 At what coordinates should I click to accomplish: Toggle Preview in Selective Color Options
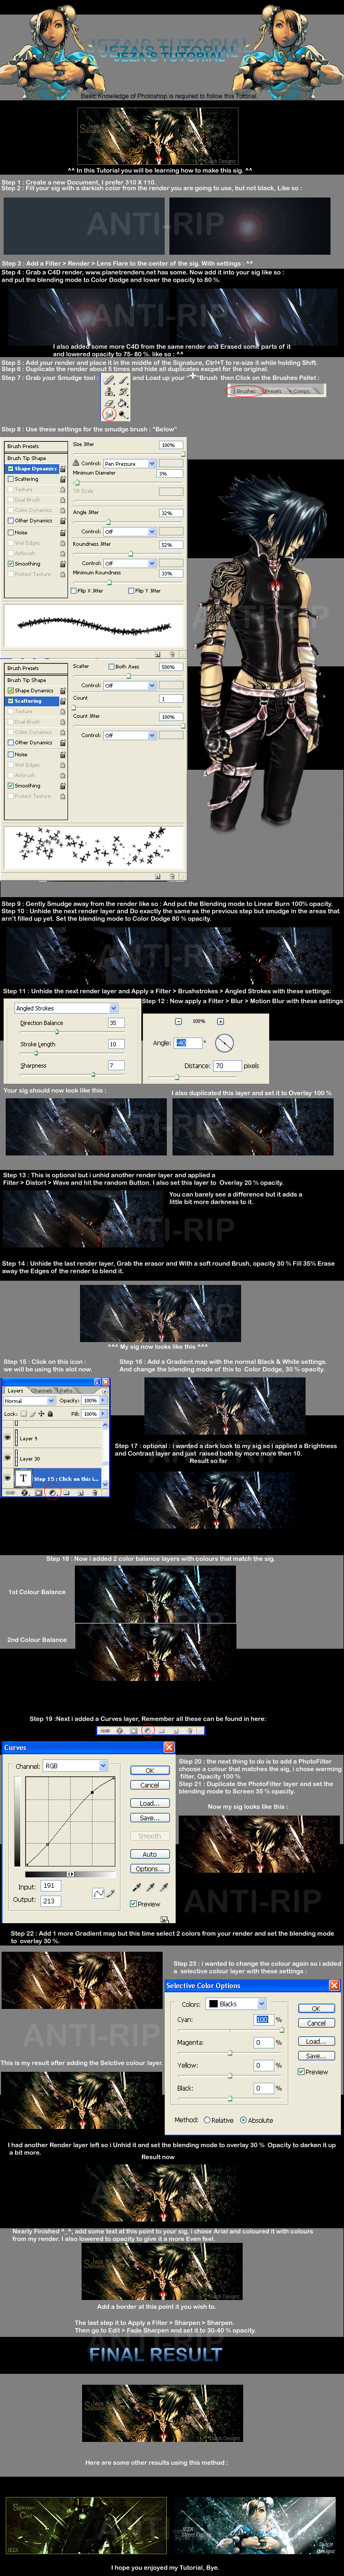tap(301, 2071)
